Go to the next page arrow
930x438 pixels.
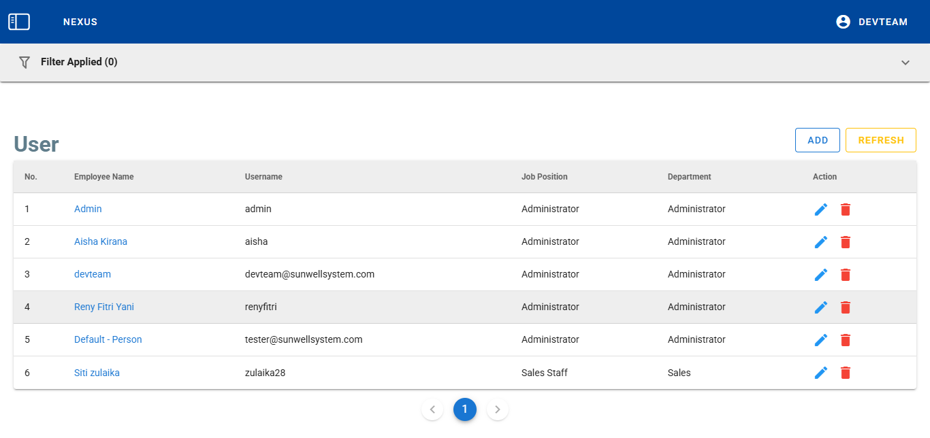(498, 409)
